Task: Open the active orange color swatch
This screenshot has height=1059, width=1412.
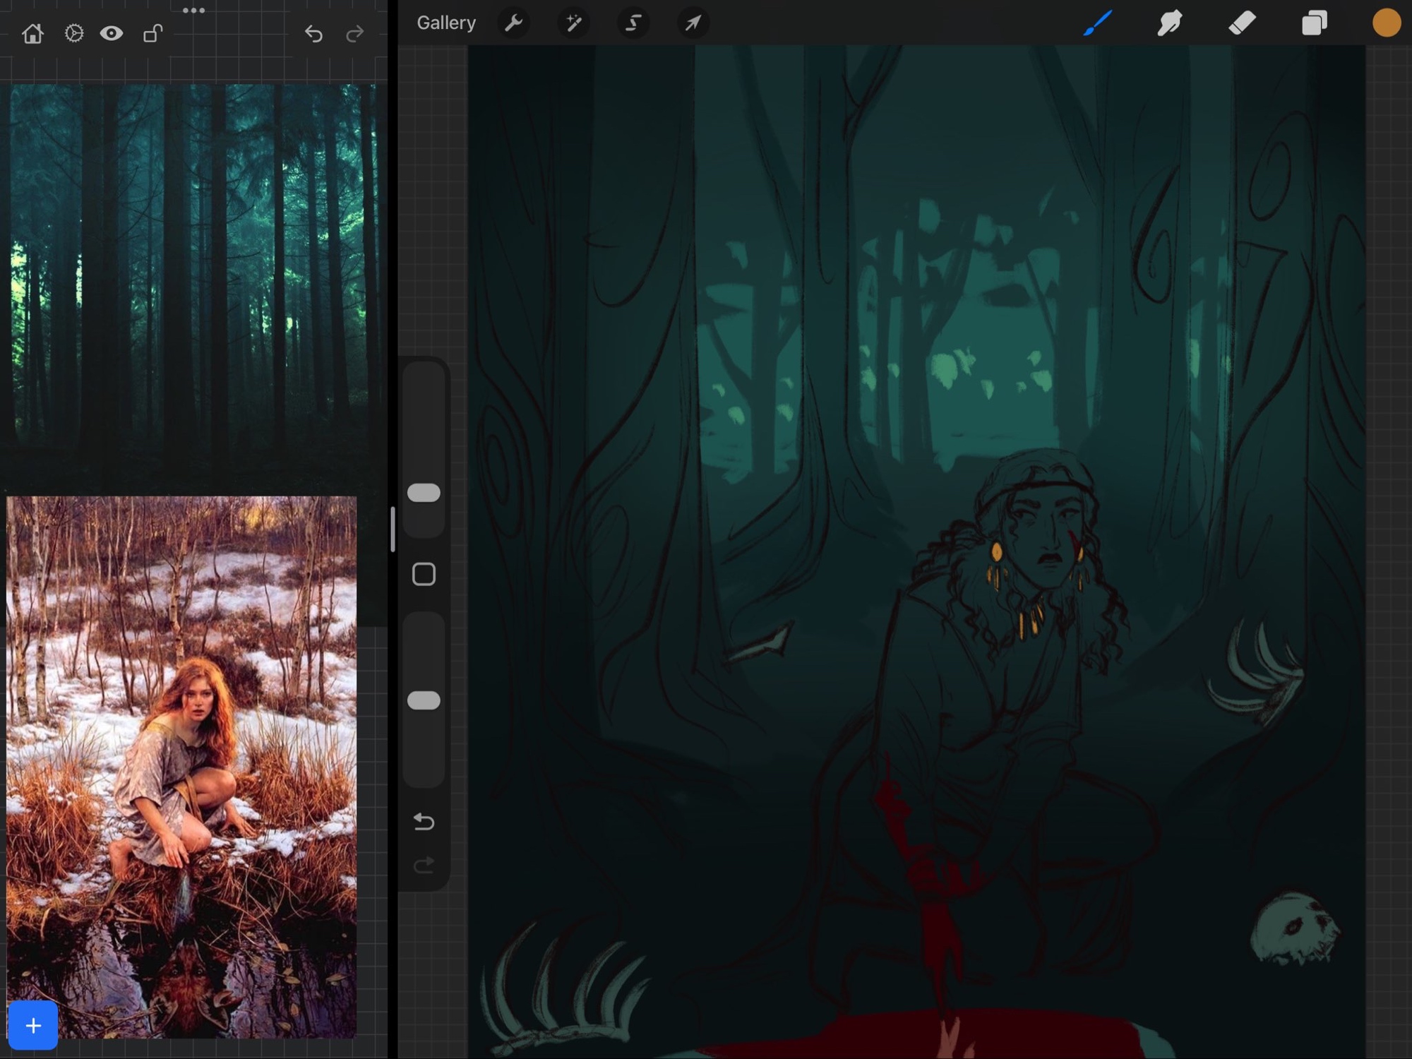Action: (x=1386, y=23)
